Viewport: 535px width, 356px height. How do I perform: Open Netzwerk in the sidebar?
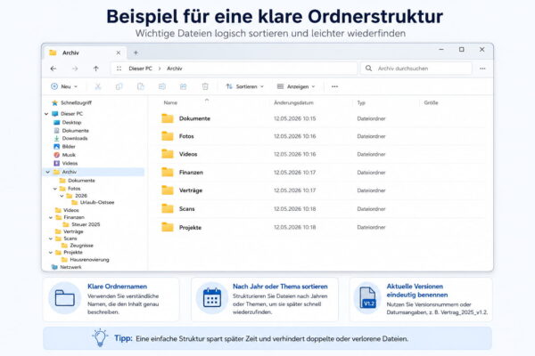pyautogui.click(x=67, y=267)
